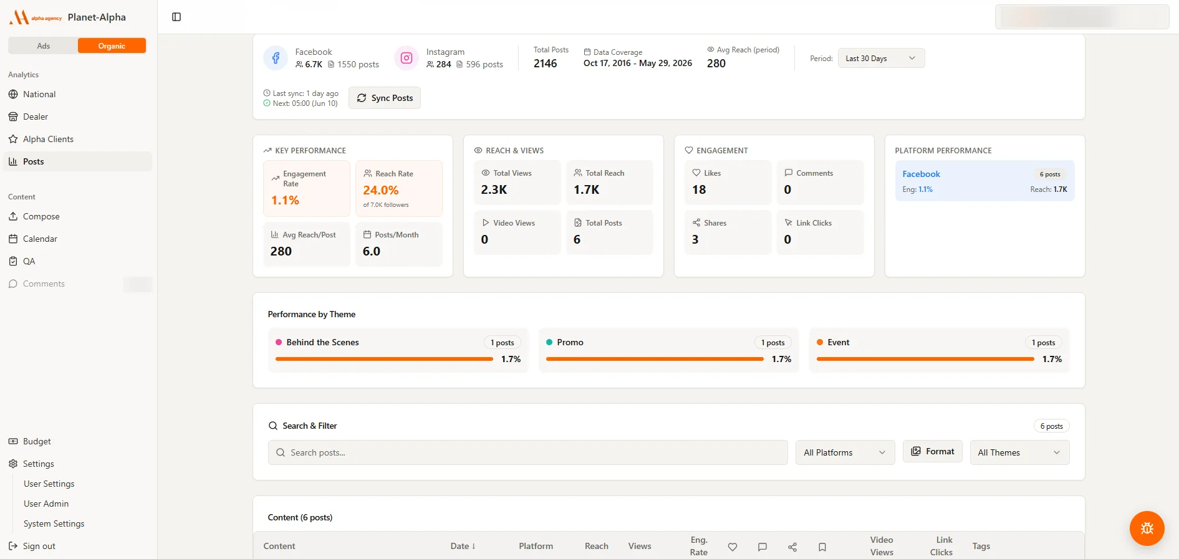Click the likes heart column header icon
The image size is (1179, 559).
[x=733, y=547]
